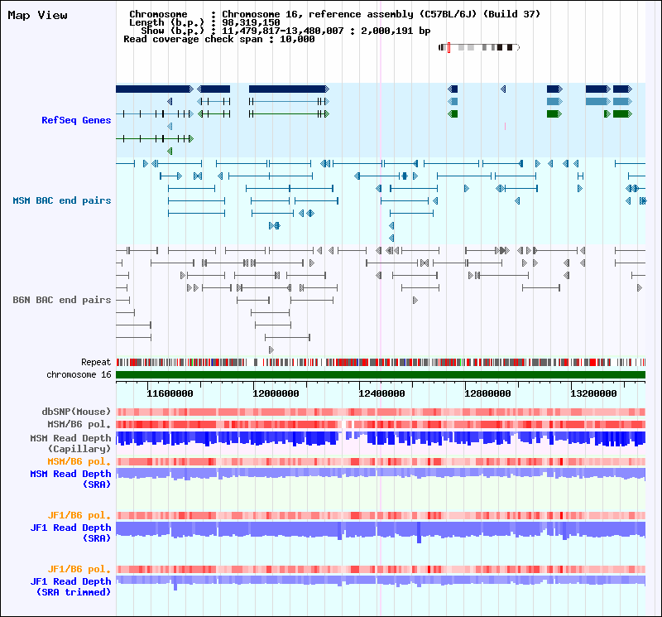Click the Repeat track label
This screenshot has width=662, height=617.
96,362
